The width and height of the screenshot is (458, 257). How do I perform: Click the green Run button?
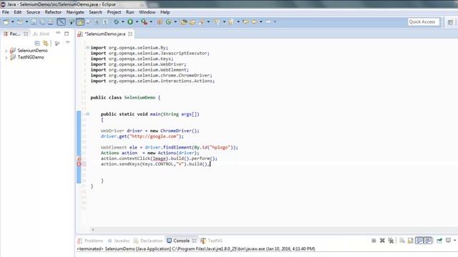[130, 22]
